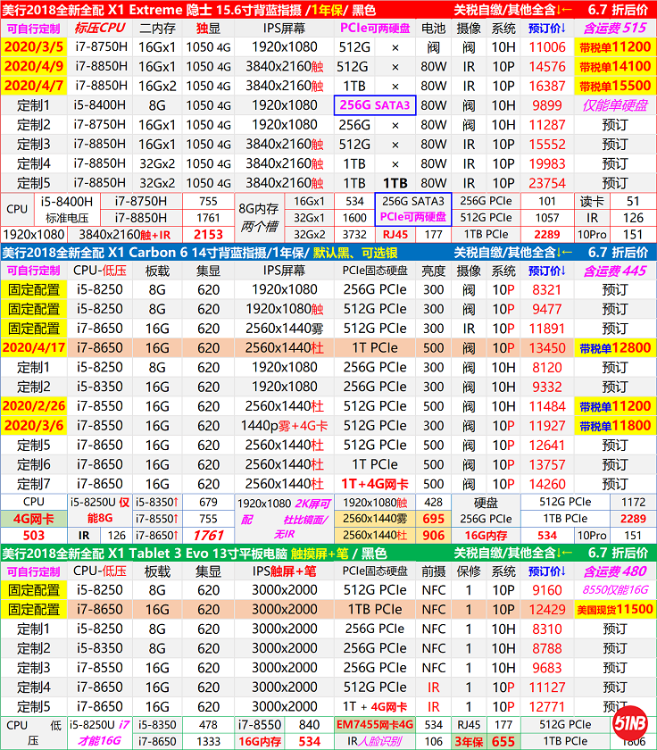
Task: Click the 美国现货11500 yellow cell
Action: pyautogui.click(x=615, y=610)
